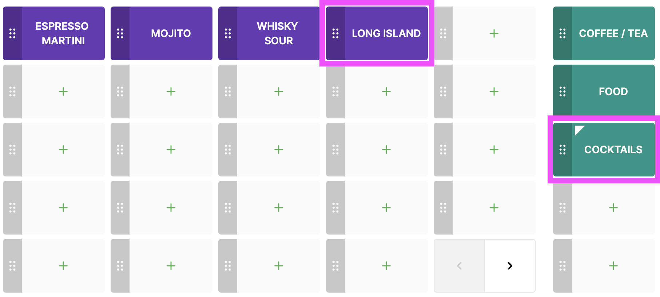Switch to the Food category

(613, 91)
